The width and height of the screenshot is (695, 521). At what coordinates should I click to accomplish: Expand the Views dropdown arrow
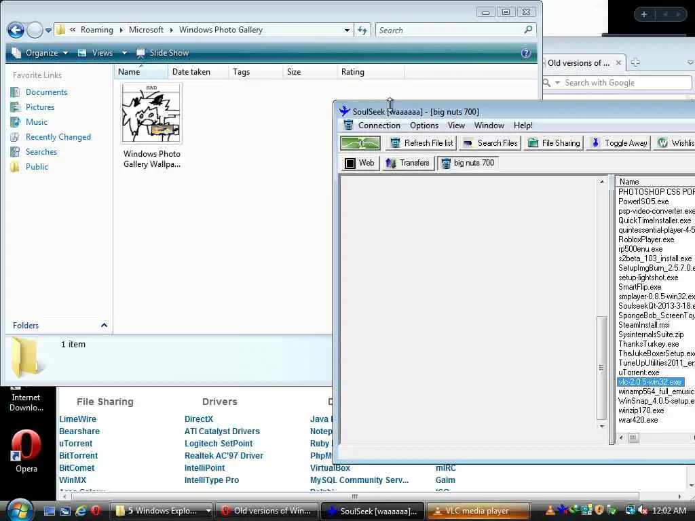click(125, 53)
